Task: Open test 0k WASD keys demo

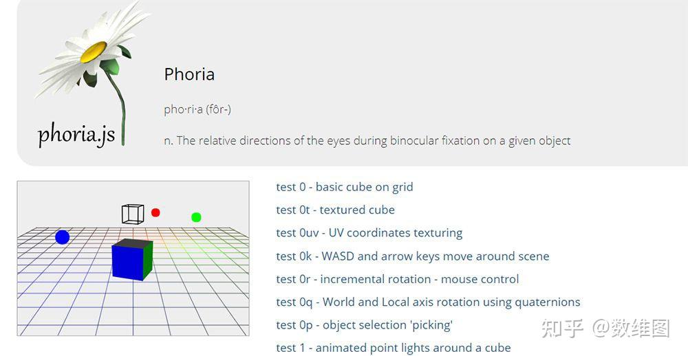Action: [x=413, y=256]
